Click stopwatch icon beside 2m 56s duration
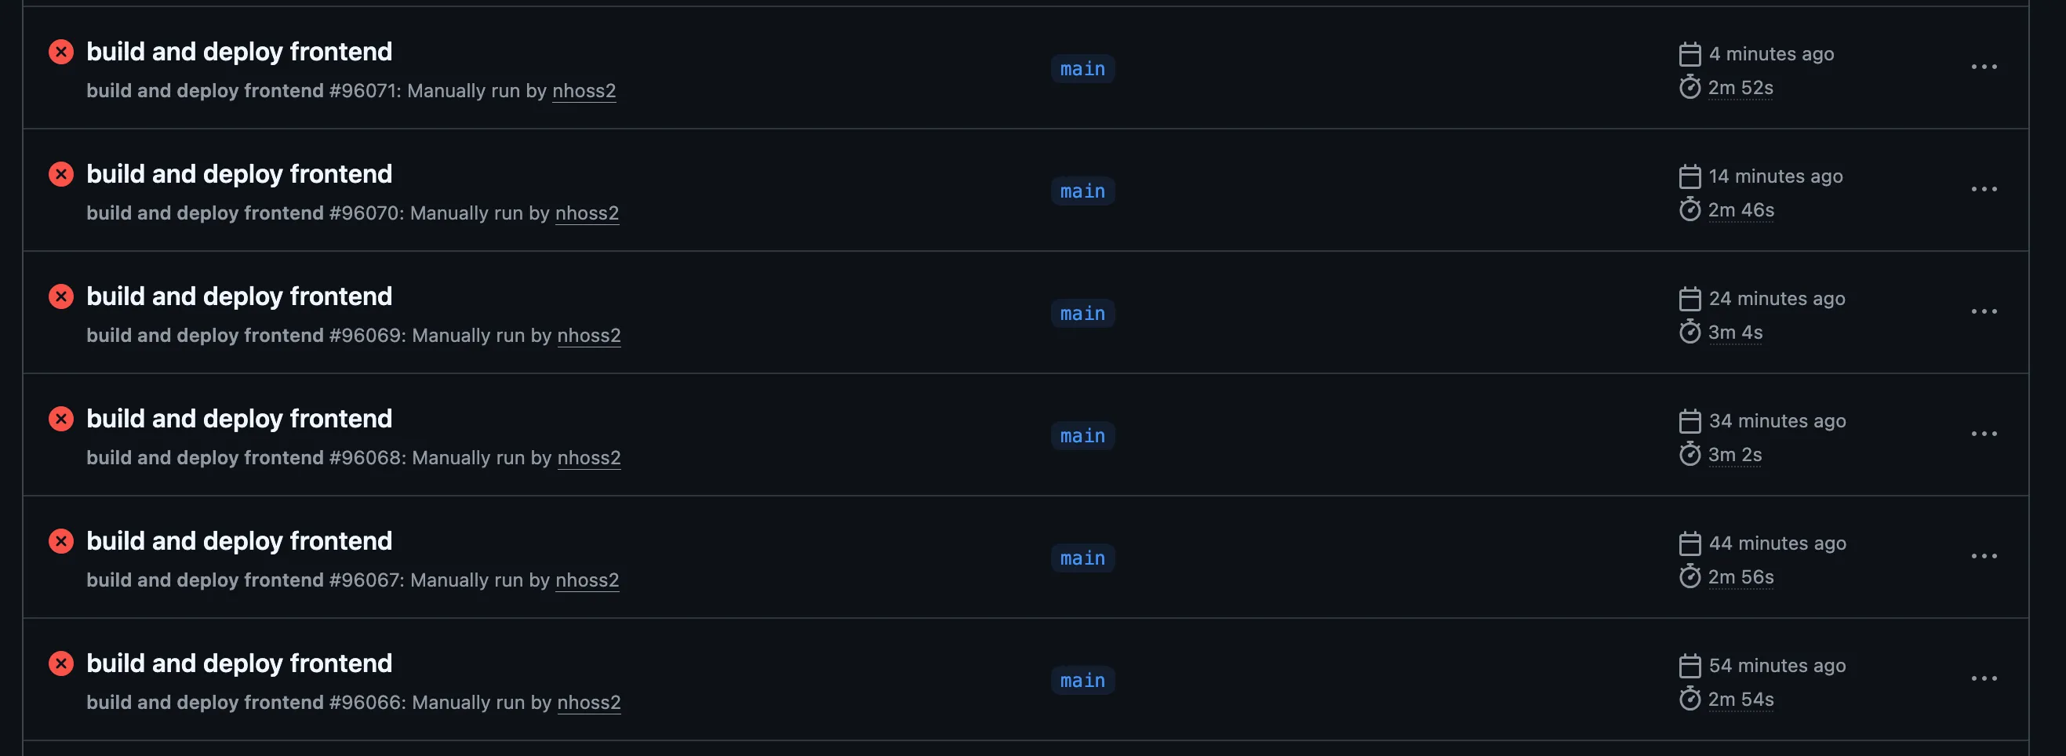The image size is (2066, 756). [x=1689, y=577]
